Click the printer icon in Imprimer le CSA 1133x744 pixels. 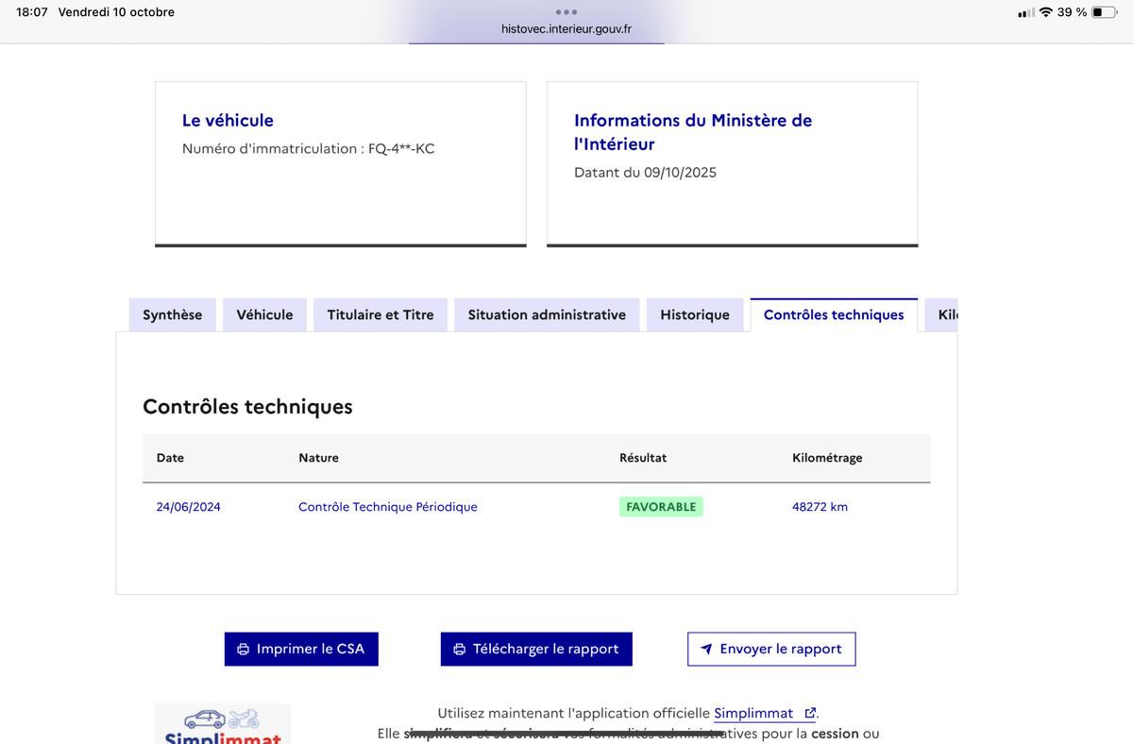243,650
